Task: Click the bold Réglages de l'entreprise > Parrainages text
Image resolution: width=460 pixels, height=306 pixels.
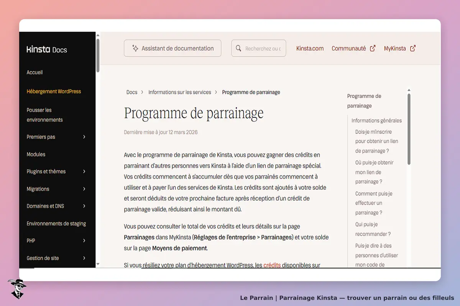Action: tap(243, 237)
